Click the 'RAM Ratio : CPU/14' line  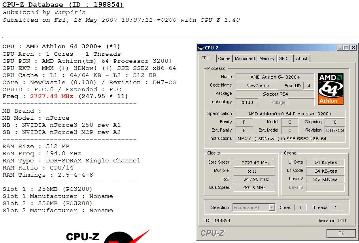click(38, 168)
